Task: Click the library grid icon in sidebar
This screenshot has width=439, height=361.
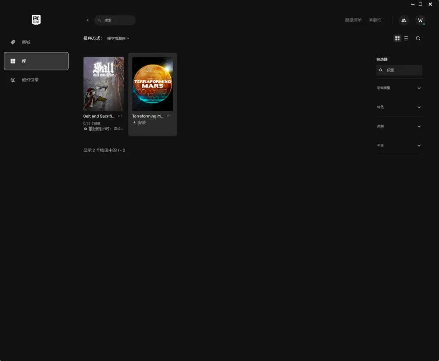Action: tap(13, 61)
